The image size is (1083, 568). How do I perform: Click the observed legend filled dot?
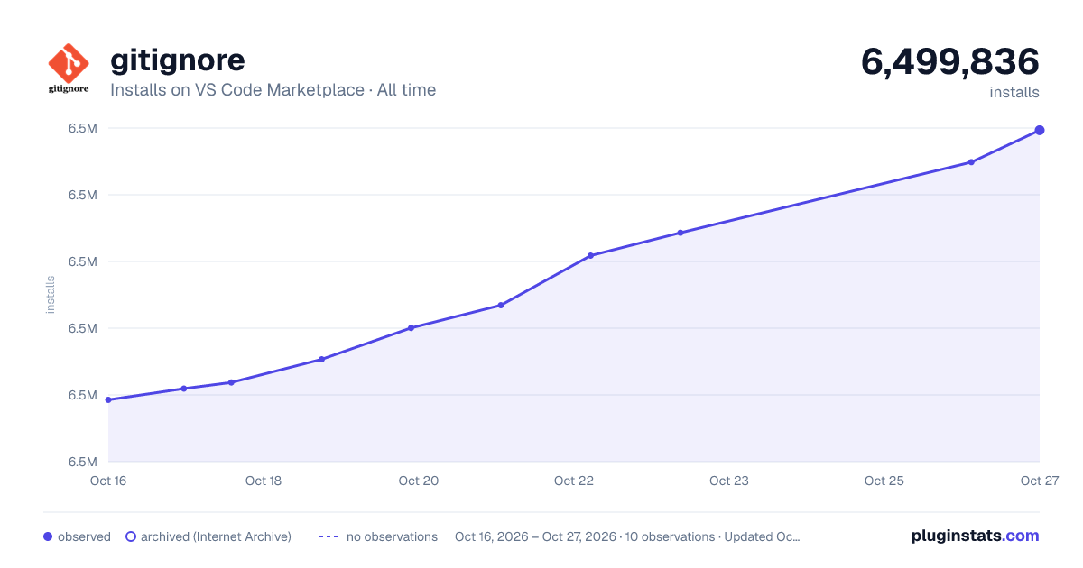point(48,536)
